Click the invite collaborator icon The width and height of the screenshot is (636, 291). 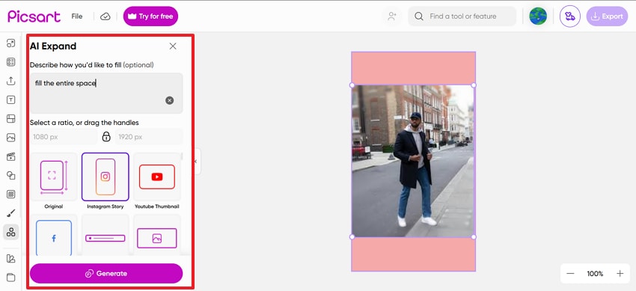pyautogui.click(x=392, y=16)
